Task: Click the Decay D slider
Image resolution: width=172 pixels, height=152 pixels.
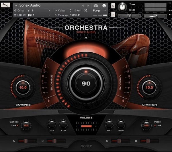Action: 56,141
